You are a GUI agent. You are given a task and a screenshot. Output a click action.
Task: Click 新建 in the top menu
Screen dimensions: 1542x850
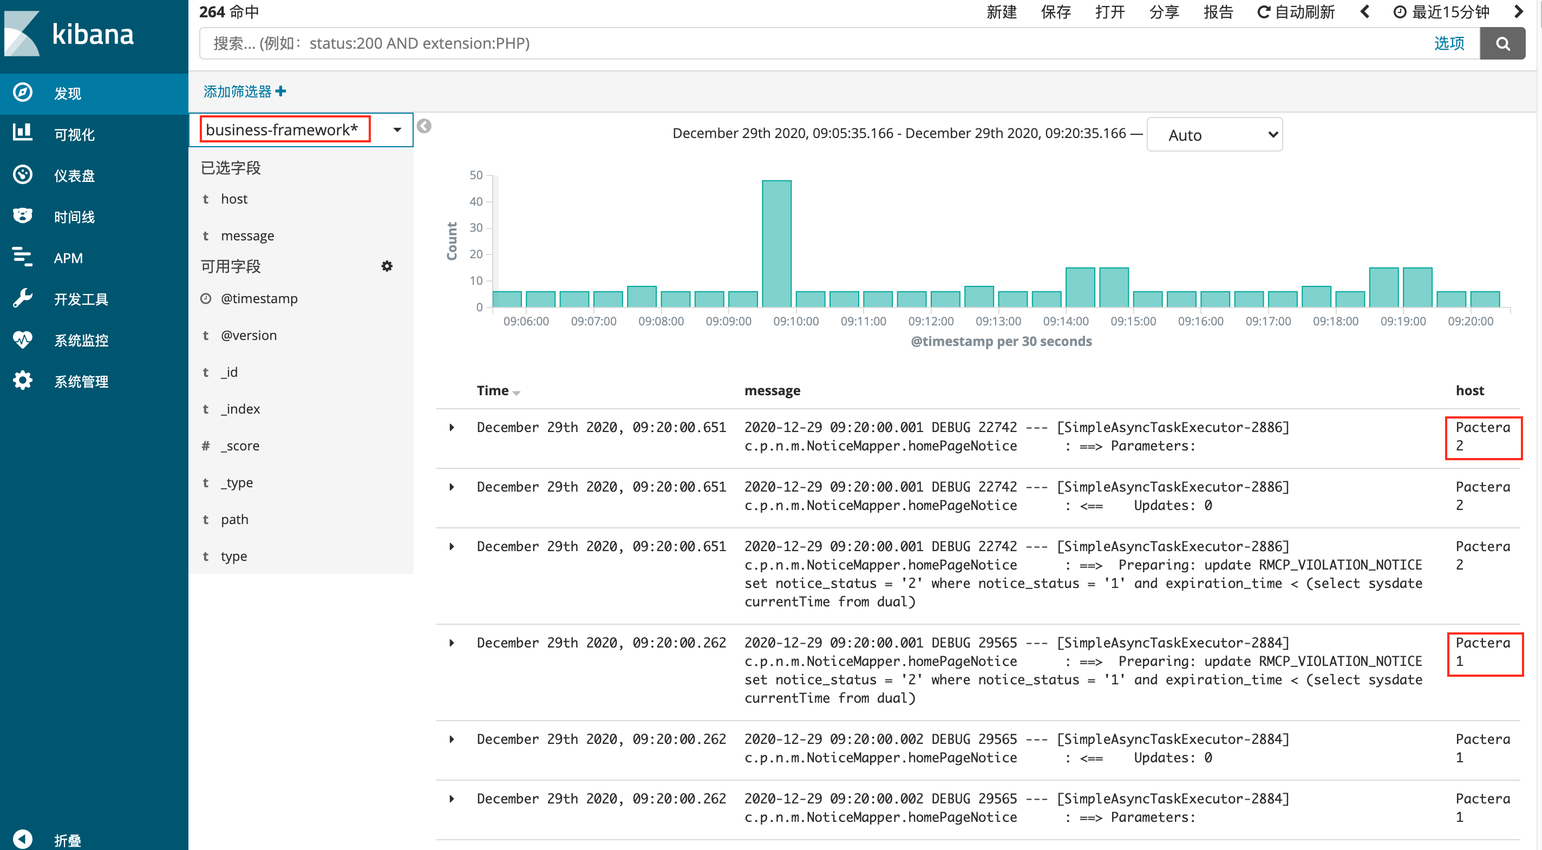click(1002, 12)
